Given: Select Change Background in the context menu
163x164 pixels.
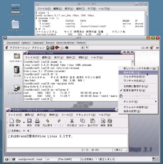Looking at the screenshot, I should pos(138,111).
